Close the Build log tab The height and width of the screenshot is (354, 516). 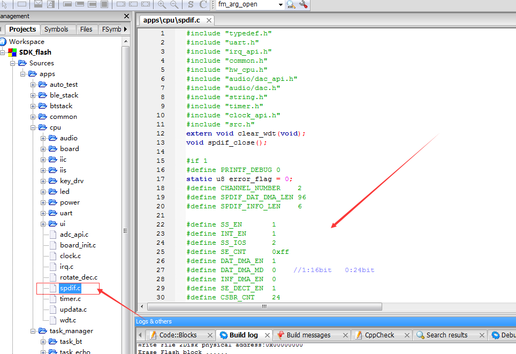tap(267, 335)
